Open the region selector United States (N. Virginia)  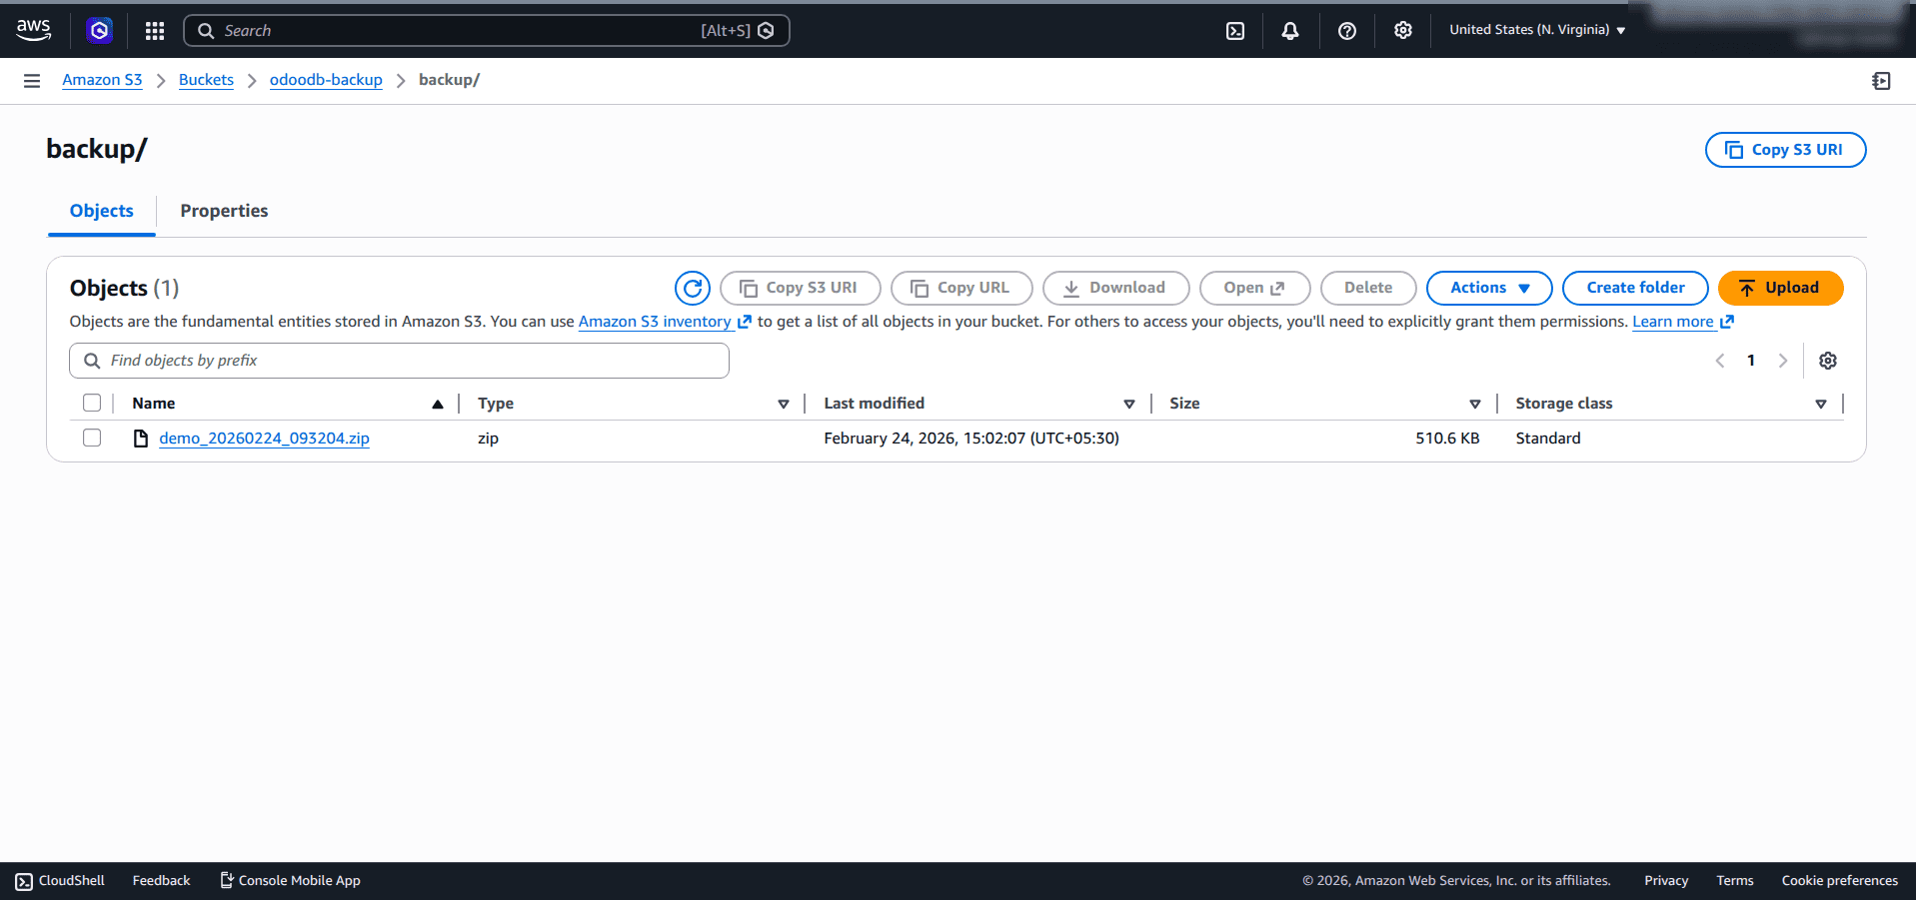coord(1537,30)
